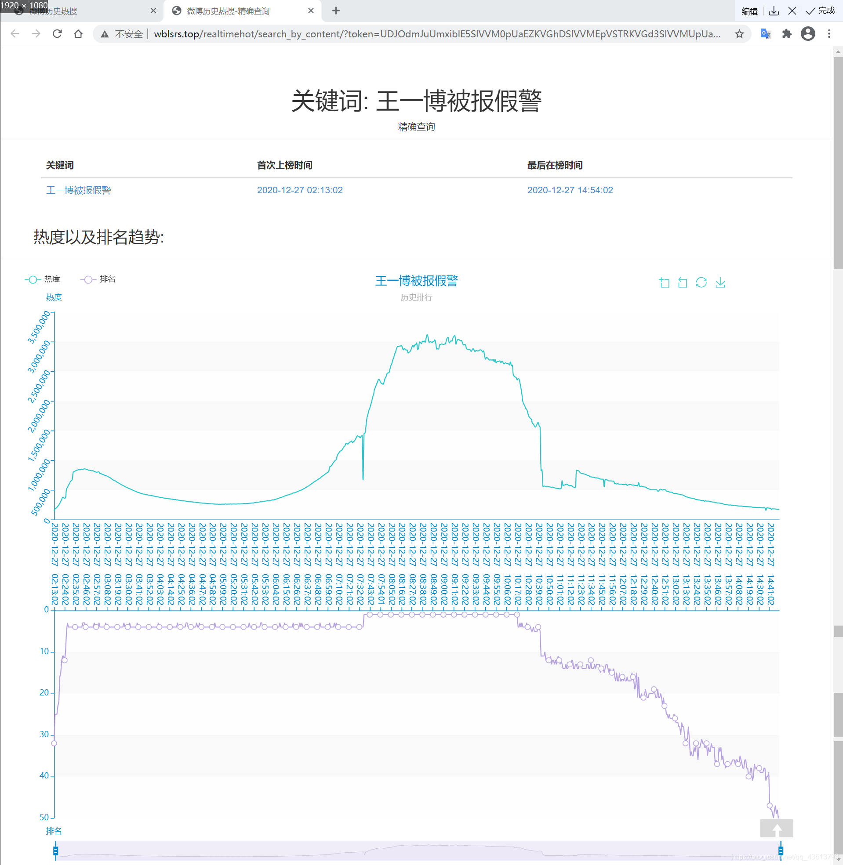Image resolution: width=843 pixels, height=865 pixels.
Task: Bookmark this page with the star icon
Action: [739, 34]
